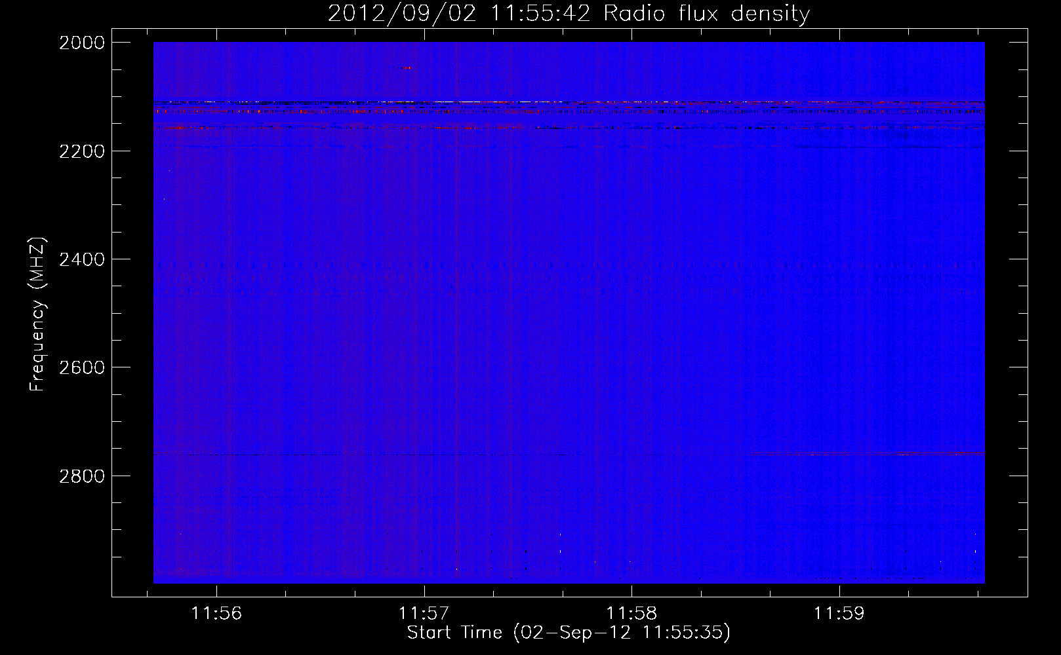Screen dimensions: 1061x655
Task: Click the 2800 frequency tick label
Action: click(x=82, y=476)
